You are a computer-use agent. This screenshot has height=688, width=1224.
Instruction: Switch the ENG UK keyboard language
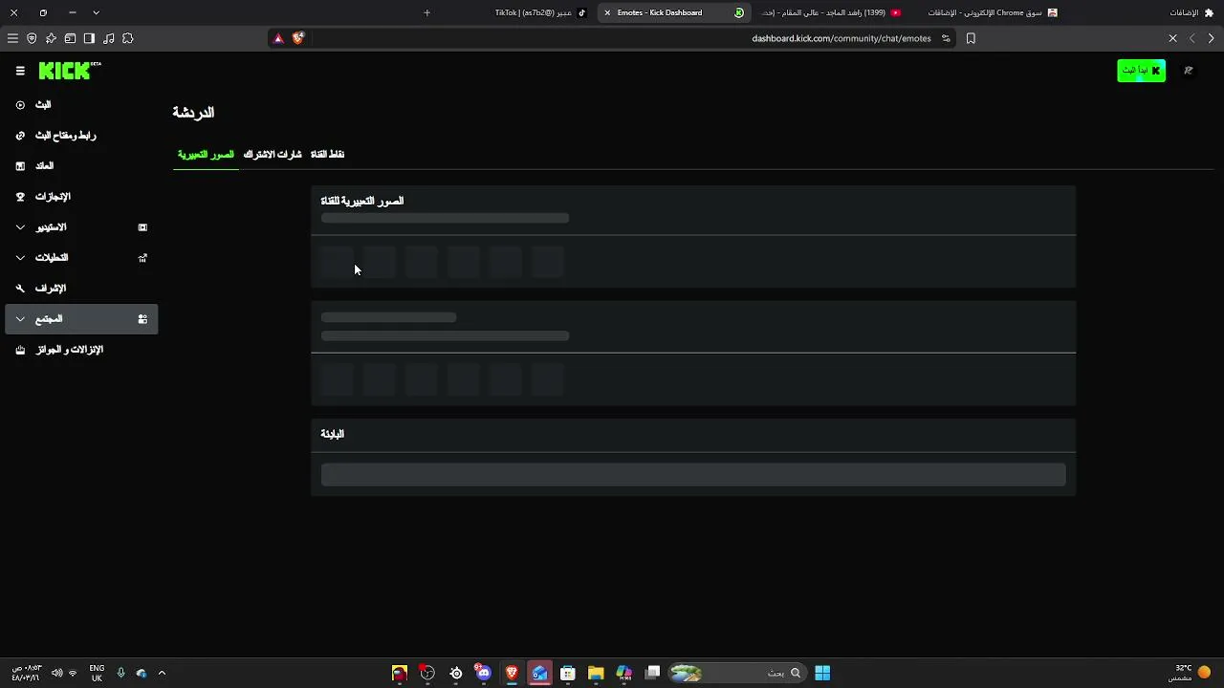97,674
